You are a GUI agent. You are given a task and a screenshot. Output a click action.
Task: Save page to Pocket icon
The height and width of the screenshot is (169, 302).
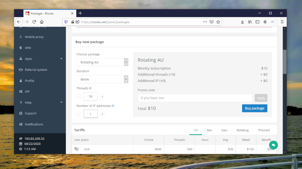211,22
